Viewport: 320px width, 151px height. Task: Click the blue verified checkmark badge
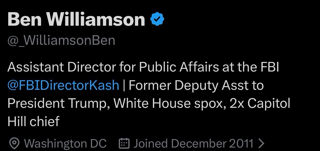157,19
